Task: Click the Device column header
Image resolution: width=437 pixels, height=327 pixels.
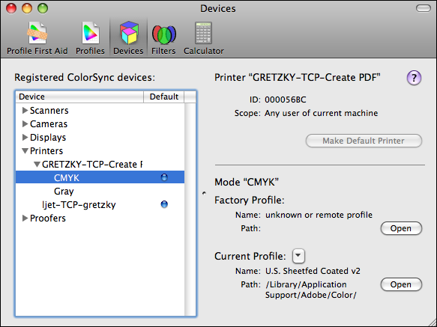Action: click(79, 97)
